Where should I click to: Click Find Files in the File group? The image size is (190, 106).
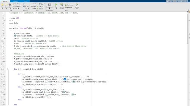click(16, 4)
